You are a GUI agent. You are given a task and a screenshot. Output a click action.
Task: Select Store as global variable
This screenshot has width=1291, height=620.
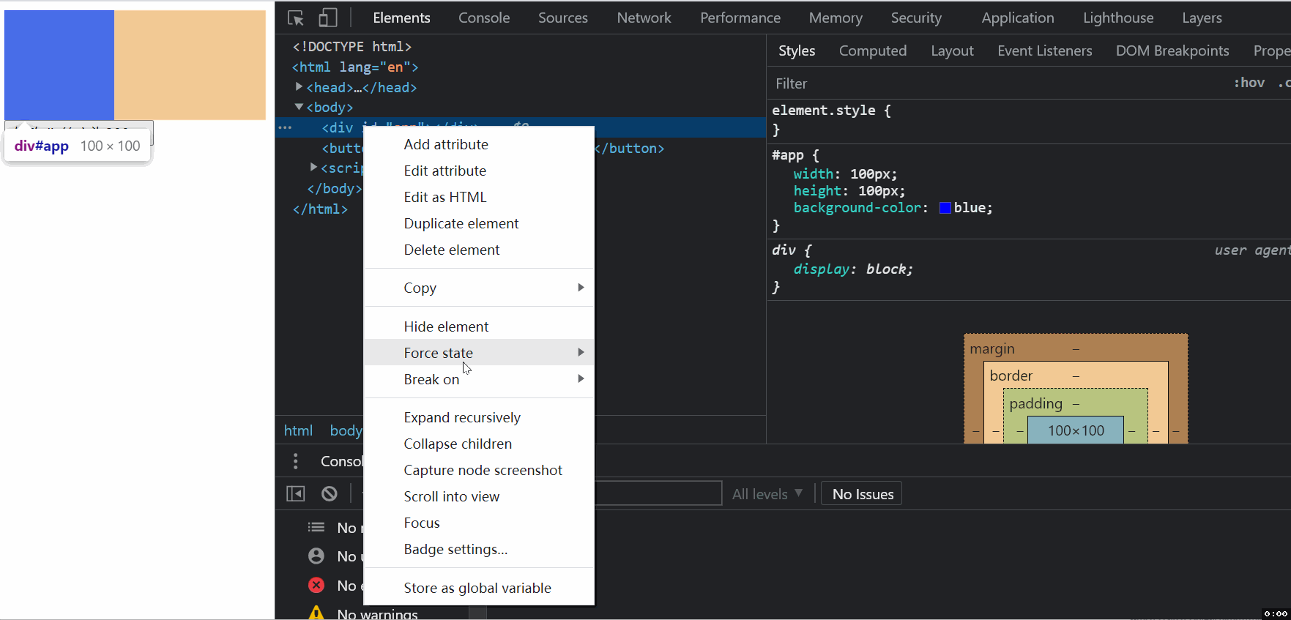click(x=479, y=588)
